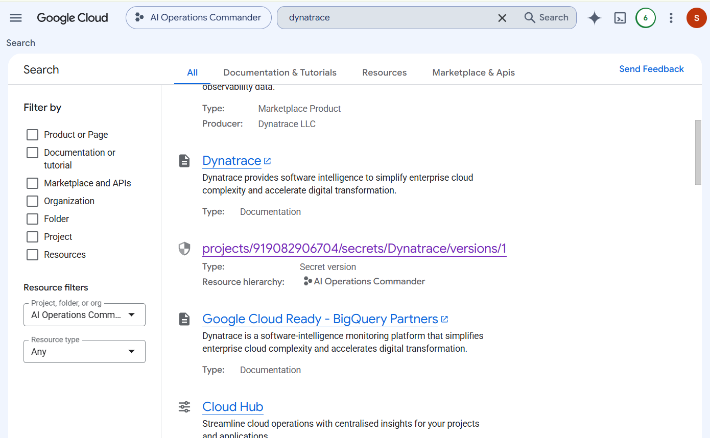
Task: Open AI Operations Commander project picker
Action: point(199,17)
